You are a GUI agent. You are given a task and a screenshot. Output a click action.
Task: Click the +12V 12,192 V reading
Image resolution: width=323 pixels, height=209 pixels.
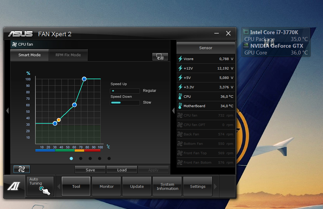(225, 68)
